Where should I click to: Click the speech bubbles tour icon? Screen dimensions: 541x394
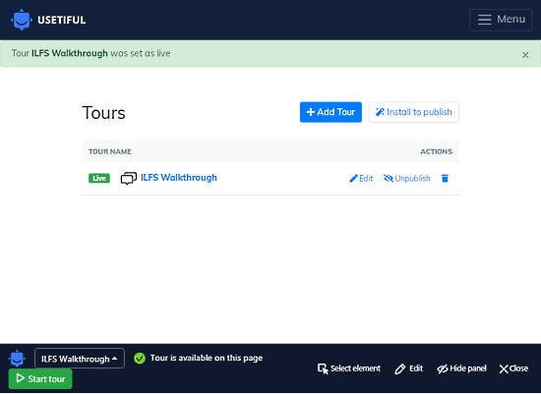pos(128,178)
